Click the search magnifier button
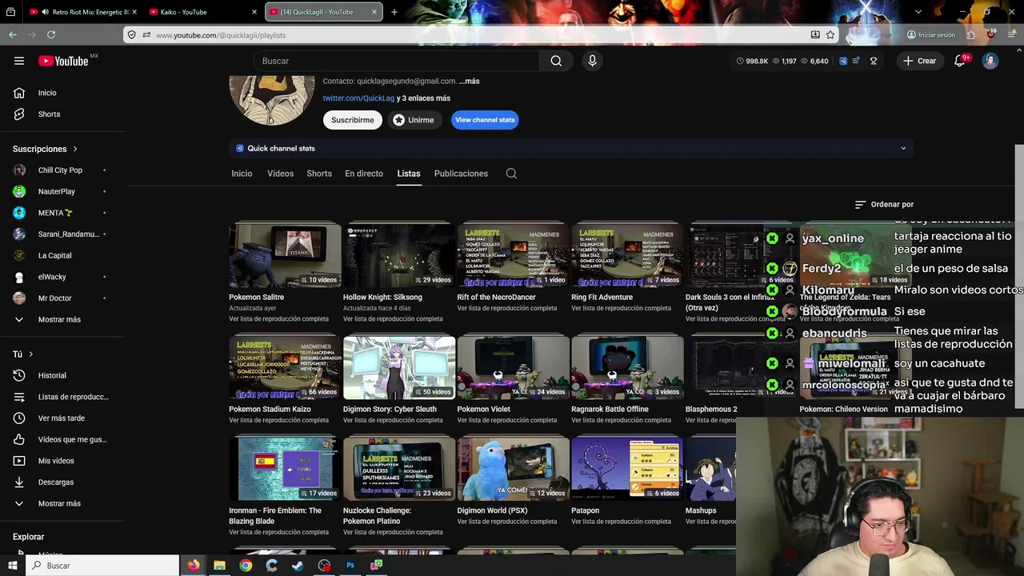Viewport: 1024px width, 576px height. pyautogui.click(x=556, y=61)
